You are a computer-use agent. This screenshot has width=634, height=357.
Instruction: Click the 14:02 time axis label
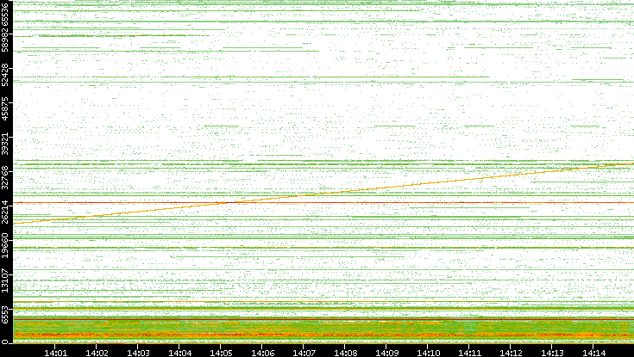(97, 353)
